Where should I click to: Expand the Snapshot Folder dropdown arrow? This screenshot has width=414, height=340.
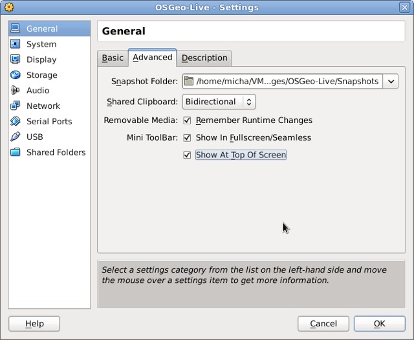click(x=391, y=81)
